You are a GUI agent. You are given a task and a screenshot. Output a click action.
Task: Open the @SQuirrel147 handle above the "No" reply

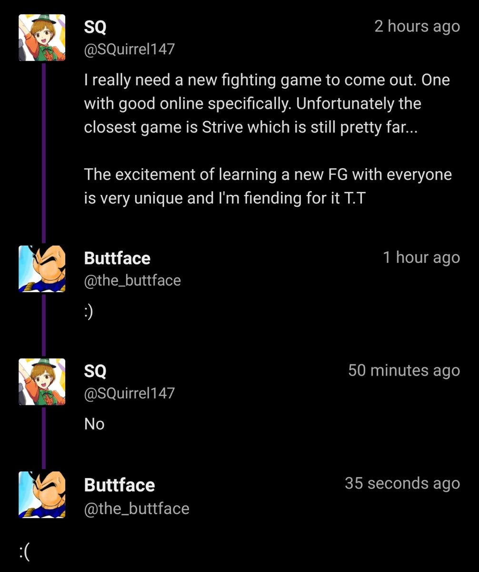tap(130, 393)
